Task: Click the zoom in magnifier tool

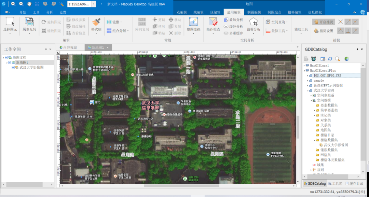Action: click(x=13, y=4)
